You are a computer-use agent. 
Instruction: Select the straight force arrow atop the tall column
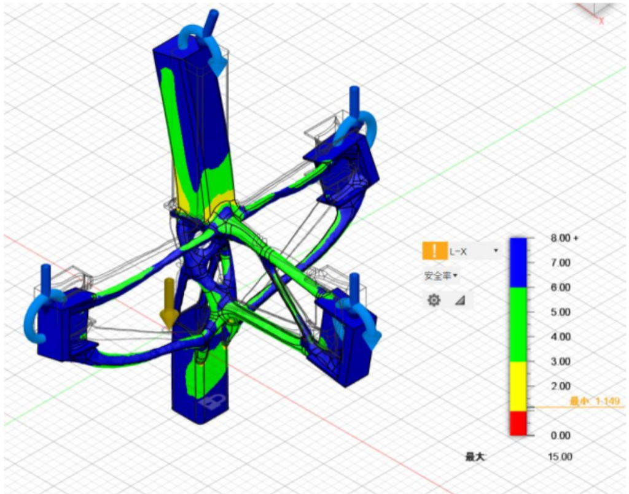(211, 20)
